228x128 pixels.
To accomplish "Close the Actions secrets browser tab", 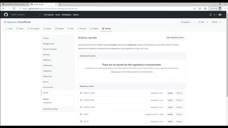I will (x=56, y=4).
